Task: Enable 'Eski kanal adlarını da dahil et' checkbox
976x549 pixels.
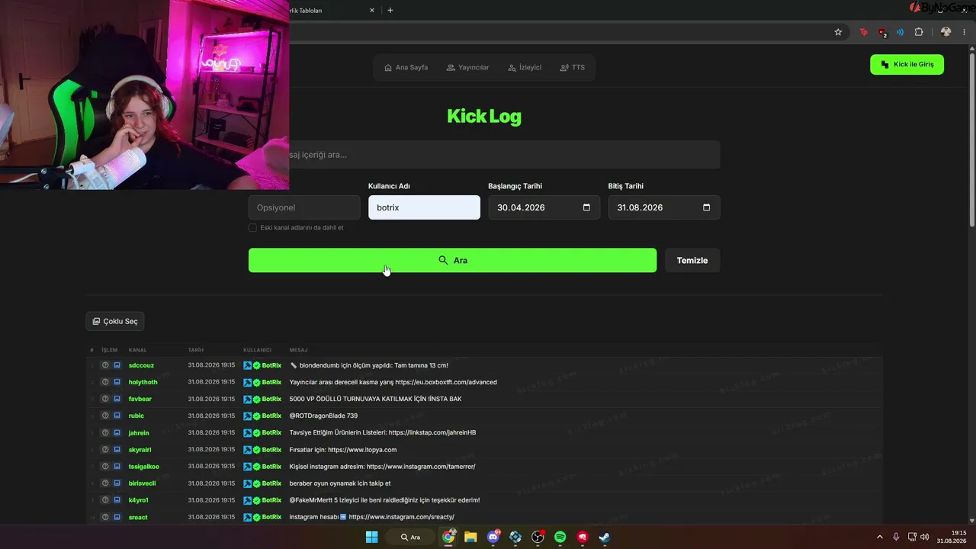Action: coord(252,228)
